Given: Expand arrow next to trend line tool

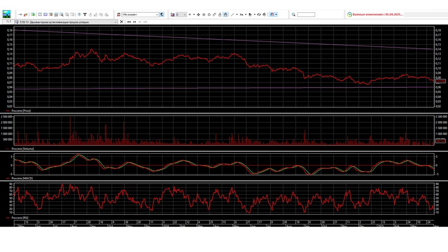Looking at the screenshot, I should coord(237,15).
